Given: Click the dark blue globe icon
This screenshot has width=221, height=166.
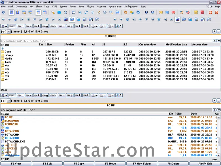Looking at the screenshot, I should click(x=146, y=12).
